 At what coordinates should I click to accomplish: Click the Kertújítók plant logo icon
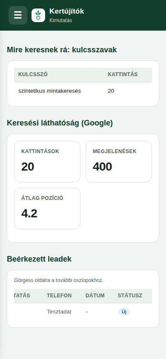[x=38, y=15]
